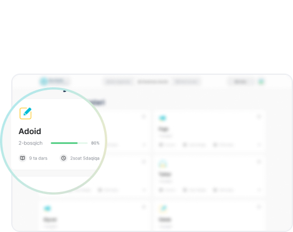Switch to the middle active navigation tab
This screenshot has height=232, width=293.
click(153, 82)
